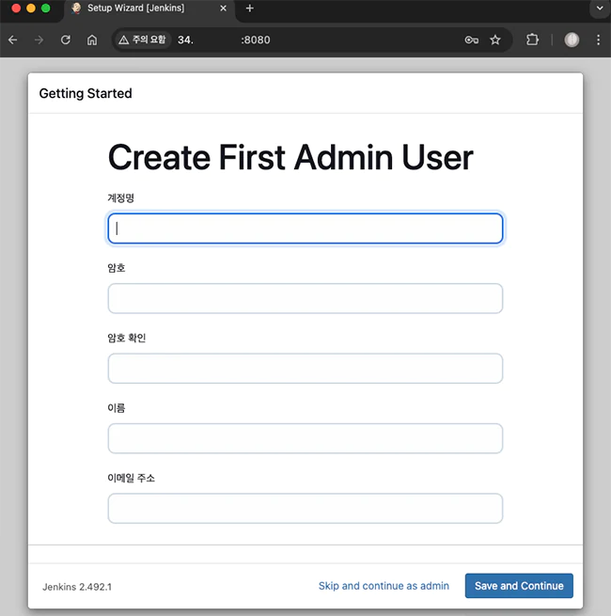Open a new browser tab
Image resolution: width=611 pixels, height=616 pixels.
250,8
